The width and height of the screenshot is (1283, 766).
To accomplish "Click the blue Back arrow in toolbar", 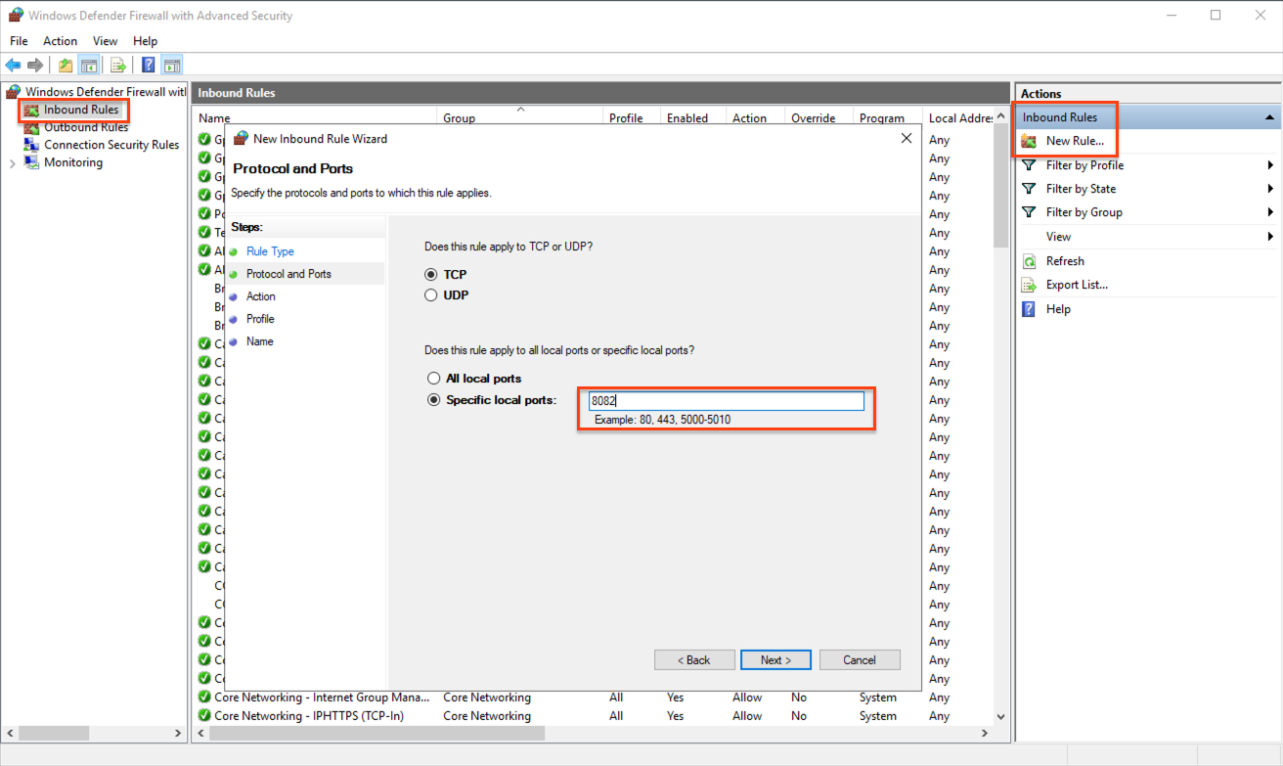I will tap(13, 66).
